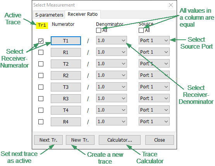Image resolution: width=215 pixels, height=166 pixels.
Task: Check the R2 numerator checkbox
Action: coord(41,75)
